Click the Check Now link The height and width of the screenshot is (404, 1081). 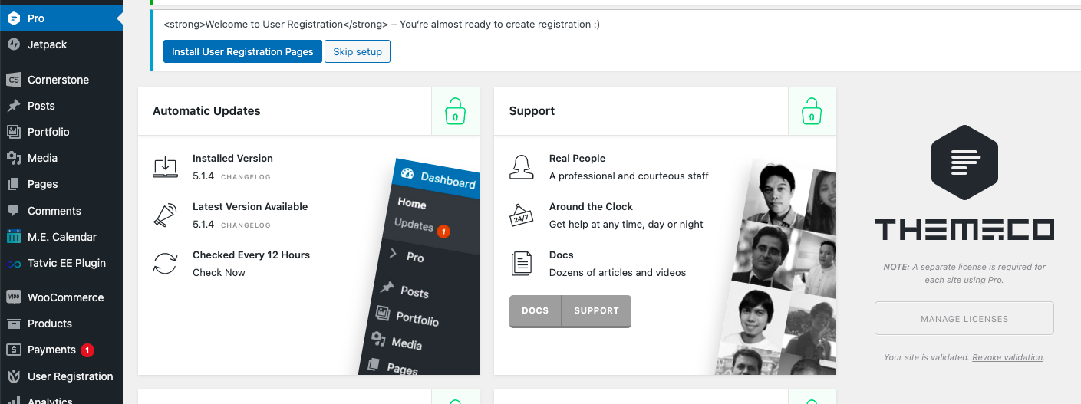point(219,272)
